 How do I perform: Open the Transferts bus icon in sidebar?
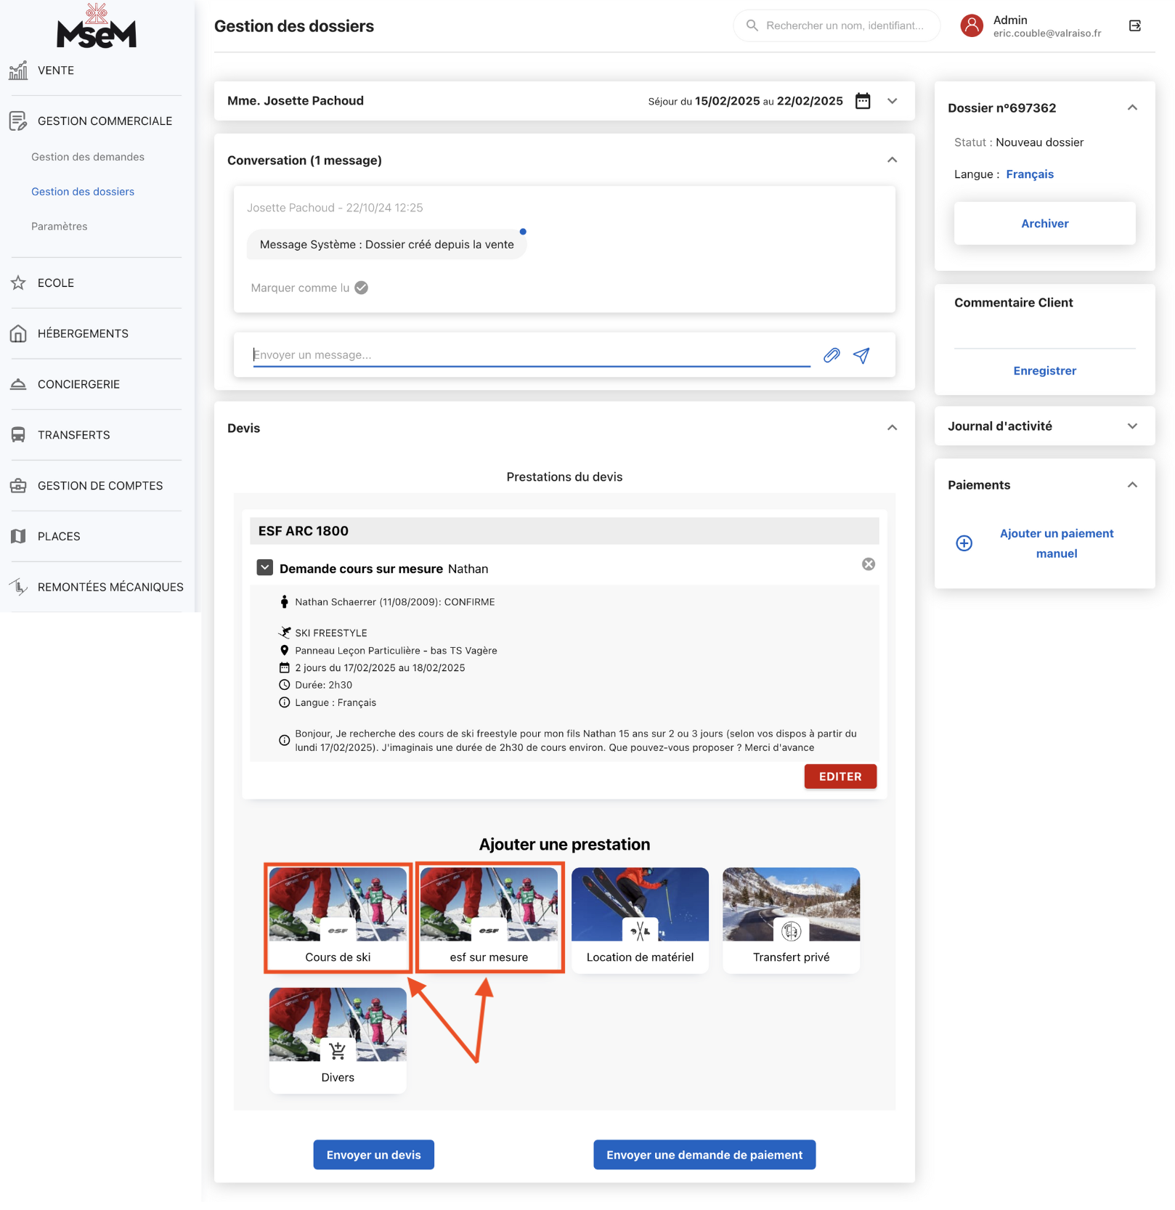[18, 435]
